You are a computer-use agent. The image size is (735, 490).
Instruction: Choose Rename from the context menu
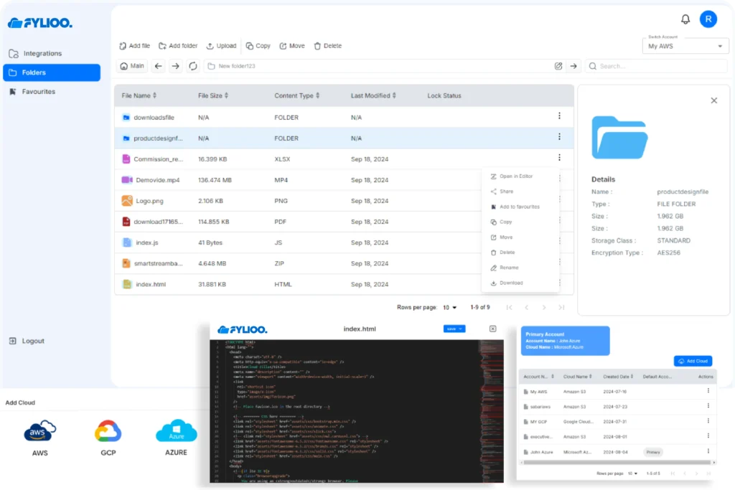[509, 268]
